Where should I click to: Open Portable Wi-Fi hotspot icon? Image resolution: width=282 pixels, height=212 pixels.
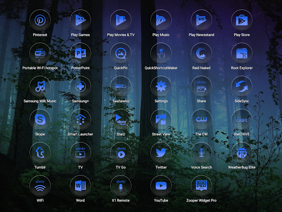click(40, 53)
